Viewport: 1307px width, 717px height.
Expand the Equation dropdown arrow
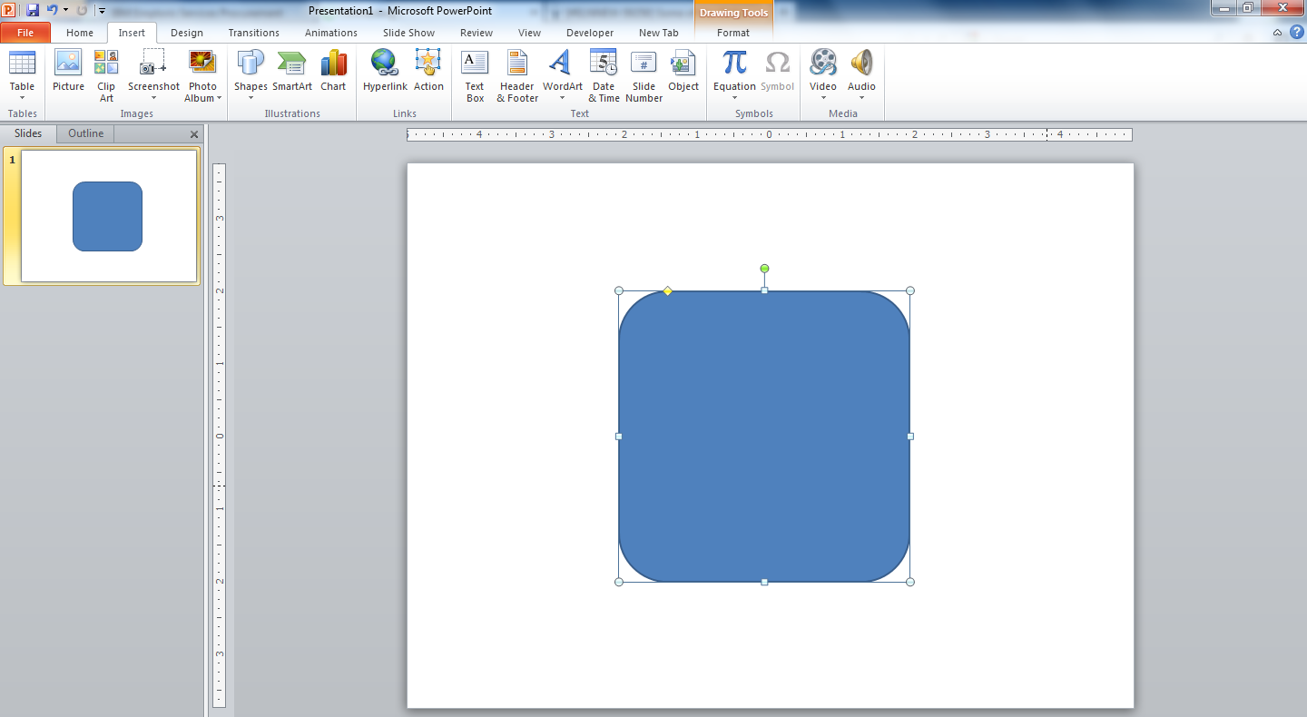[734, 98]
